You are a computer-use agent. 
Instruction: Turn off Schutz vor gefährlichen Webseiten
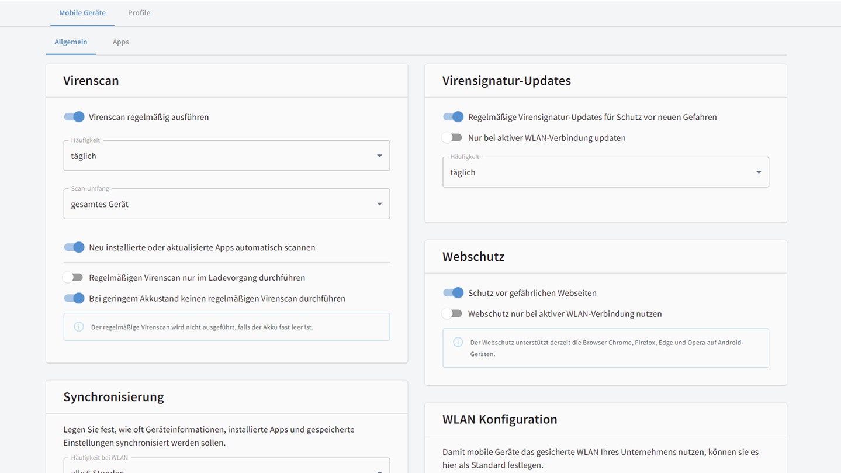[x=454, y=293]
